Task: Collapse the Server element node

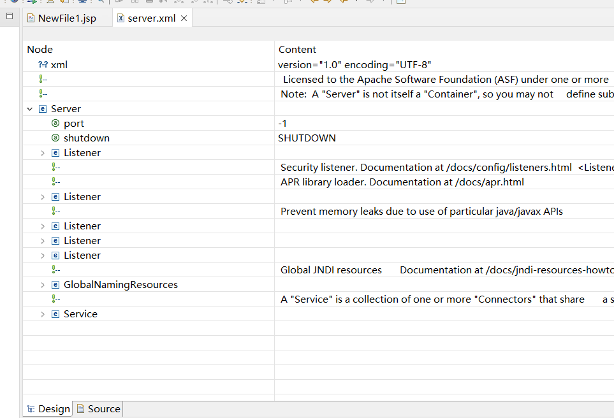Action: point(30,109)
